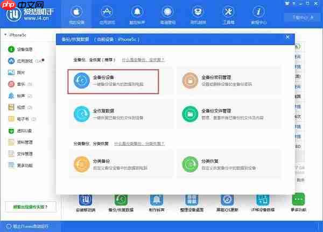Open 电子书 in the sidebar
The image size is (323, 232).
[22, 119]
